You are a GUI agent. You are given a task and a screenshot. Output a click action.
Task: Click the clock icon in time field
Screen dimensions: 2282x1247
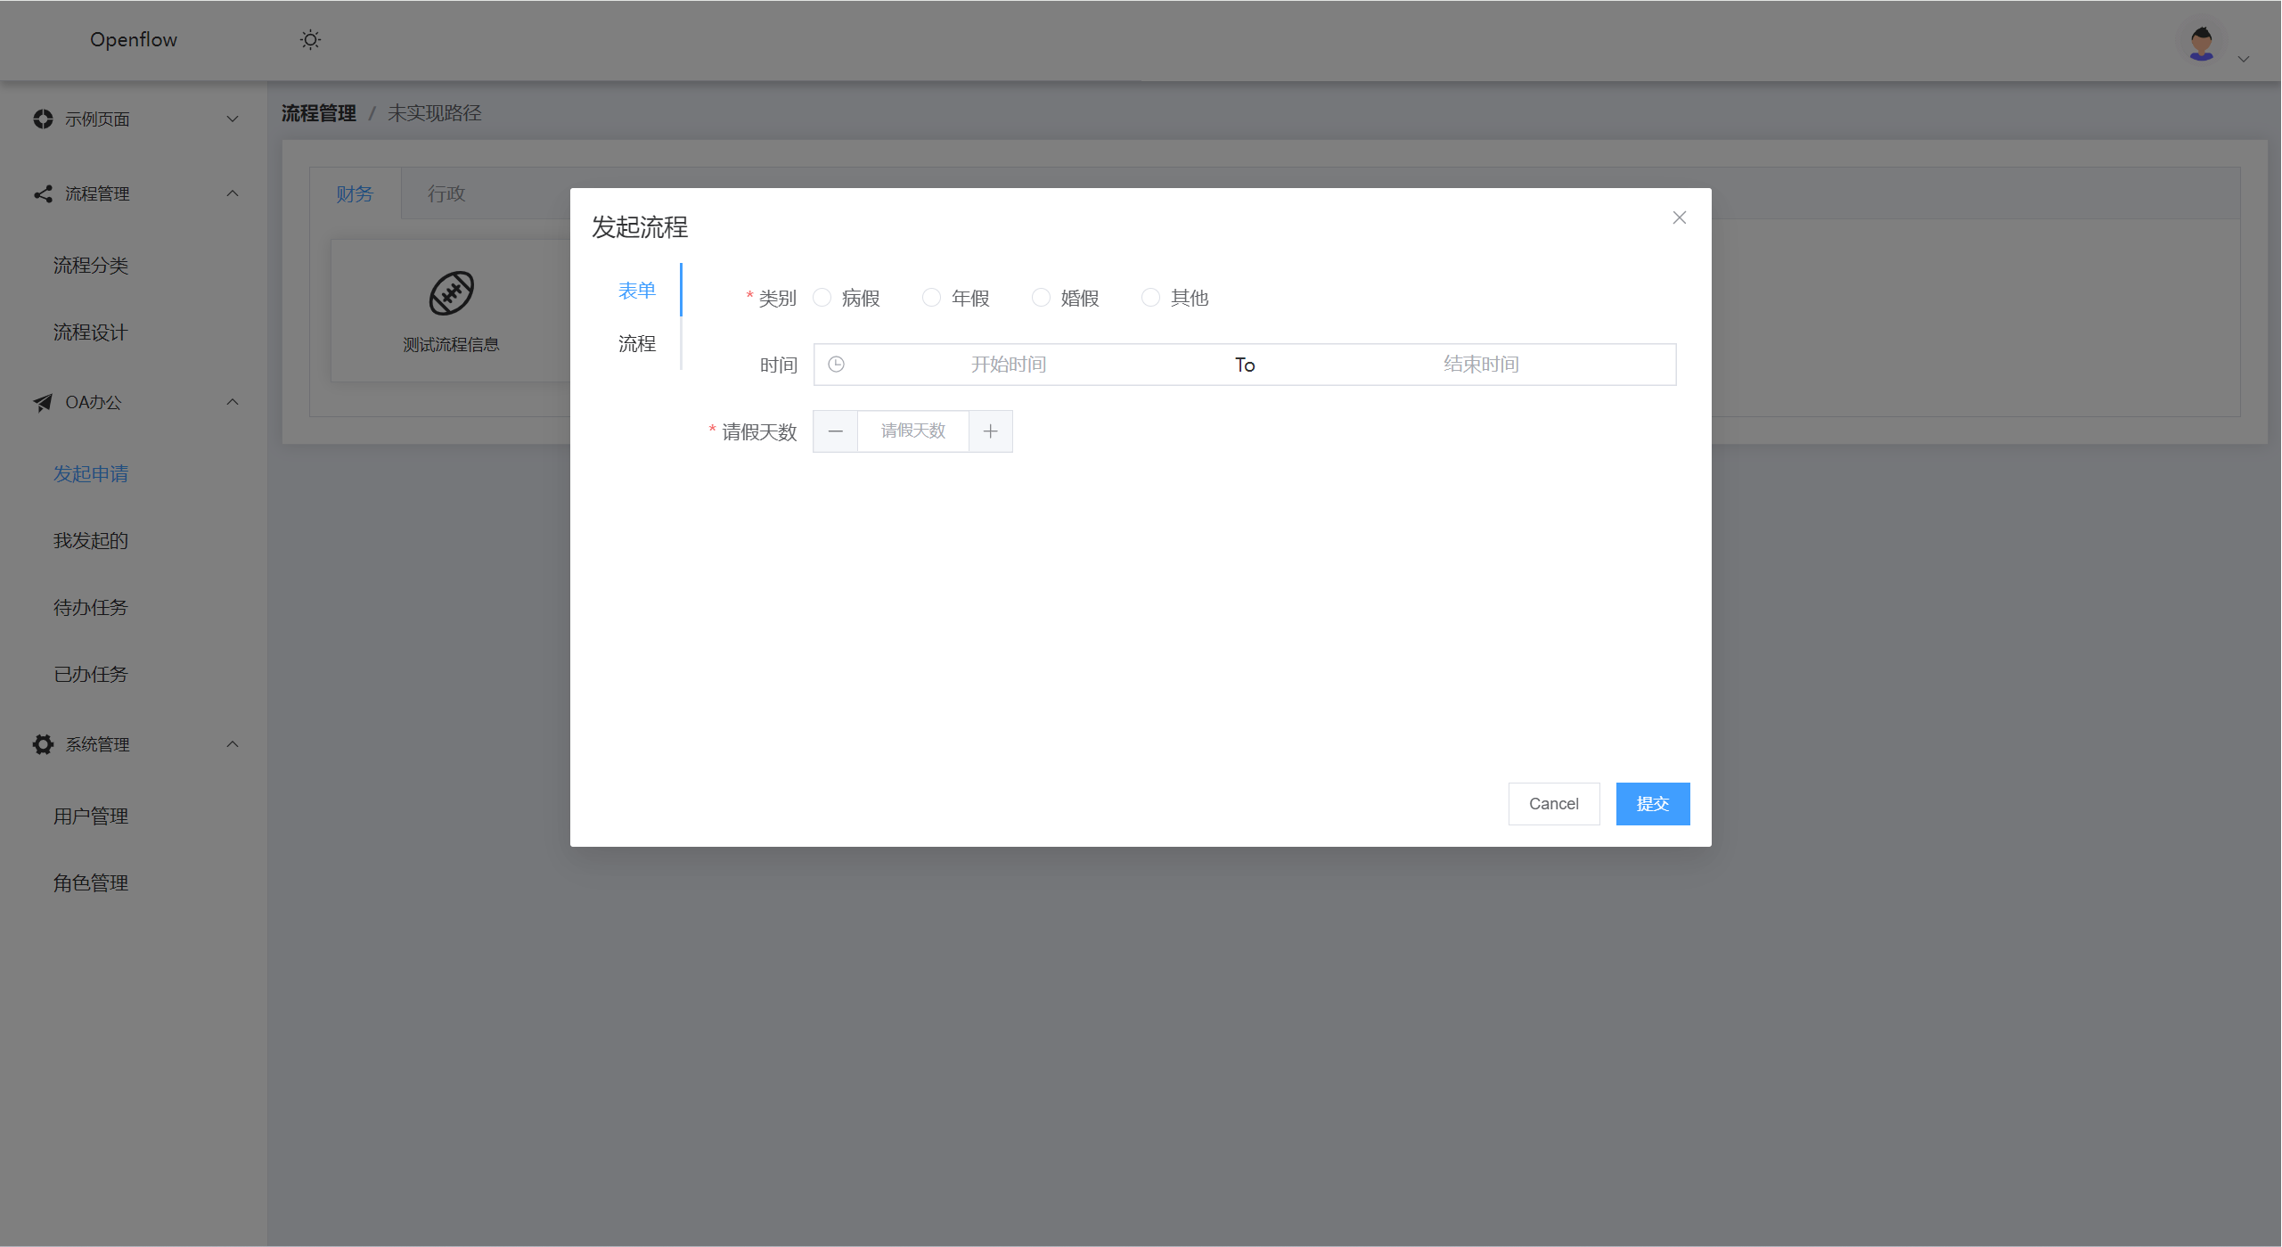click(x=836, y=365)
